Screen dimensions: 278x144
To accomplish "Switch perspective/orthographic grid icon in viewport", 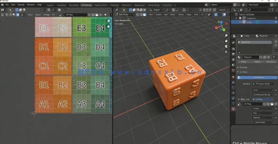I will click(226, 52).
